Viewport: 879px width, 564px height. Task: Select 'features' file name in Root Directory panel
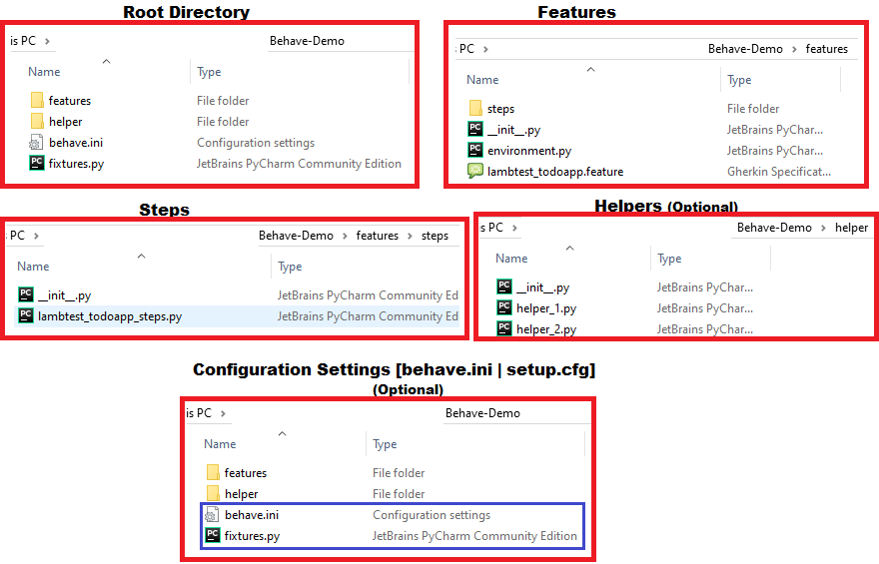(x=70, y=100)
